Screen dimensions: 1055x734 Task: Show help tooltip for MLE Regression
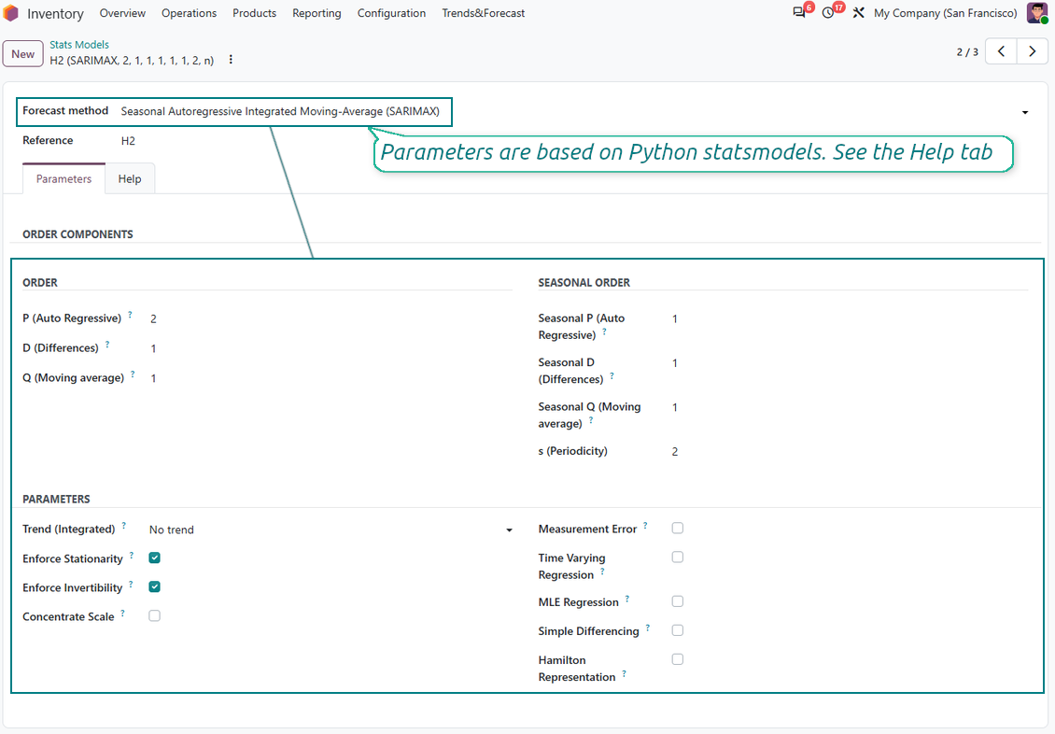(627, 598)
